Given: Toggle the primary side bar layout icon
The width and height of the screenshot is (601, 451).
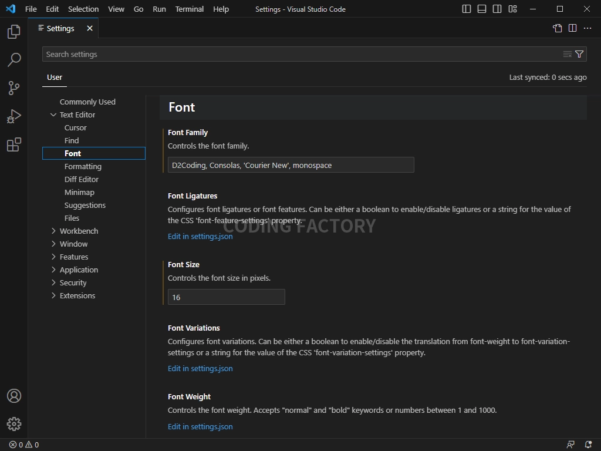Looking at the screenshot, I should point(467,9).
